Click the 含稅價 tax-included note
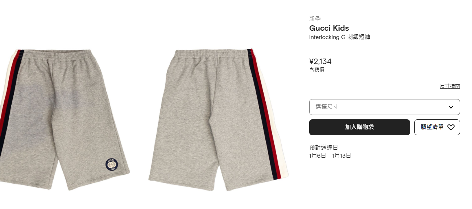The width and height of the screenshot is (472, 209). point(317,69)
